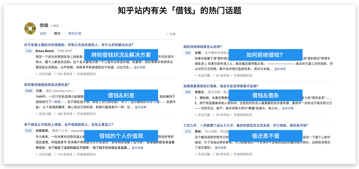Screen dimensions: 359x169
Task: Open question 如果我要男朋友打借条
Action: point(221,86)
